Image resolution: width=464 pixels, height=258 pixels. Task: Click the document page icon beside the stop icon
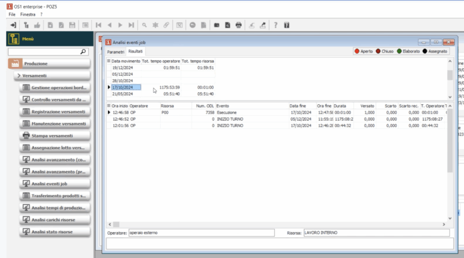[x=204, y=25]
